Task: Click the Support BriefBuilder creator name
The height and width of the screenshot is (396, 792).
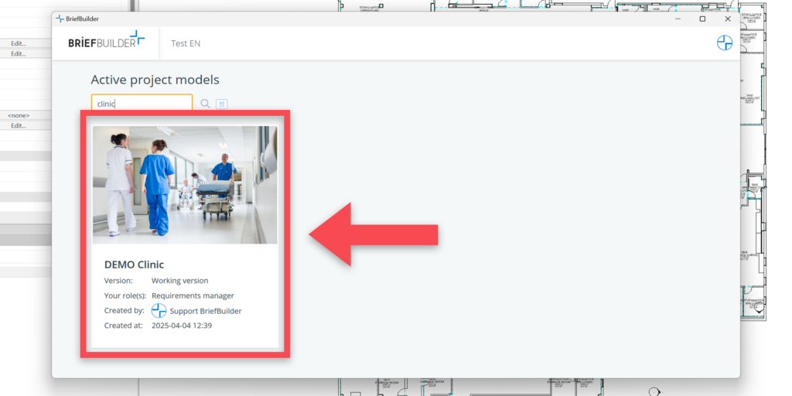Action: (205, 311)
